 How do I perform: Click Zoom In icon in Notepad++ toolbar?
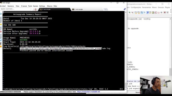click(x=129, y=13)
